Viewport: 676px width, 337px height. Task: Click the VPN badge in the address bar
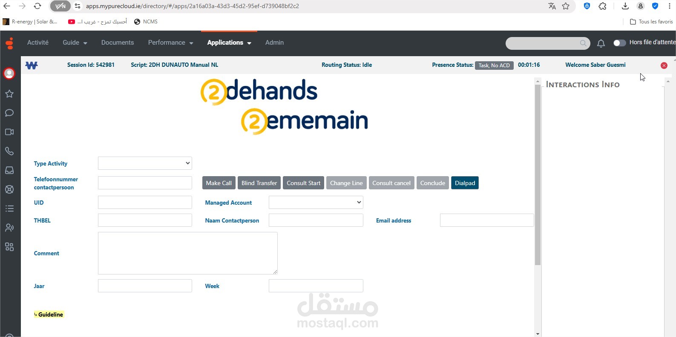(60, 6)
